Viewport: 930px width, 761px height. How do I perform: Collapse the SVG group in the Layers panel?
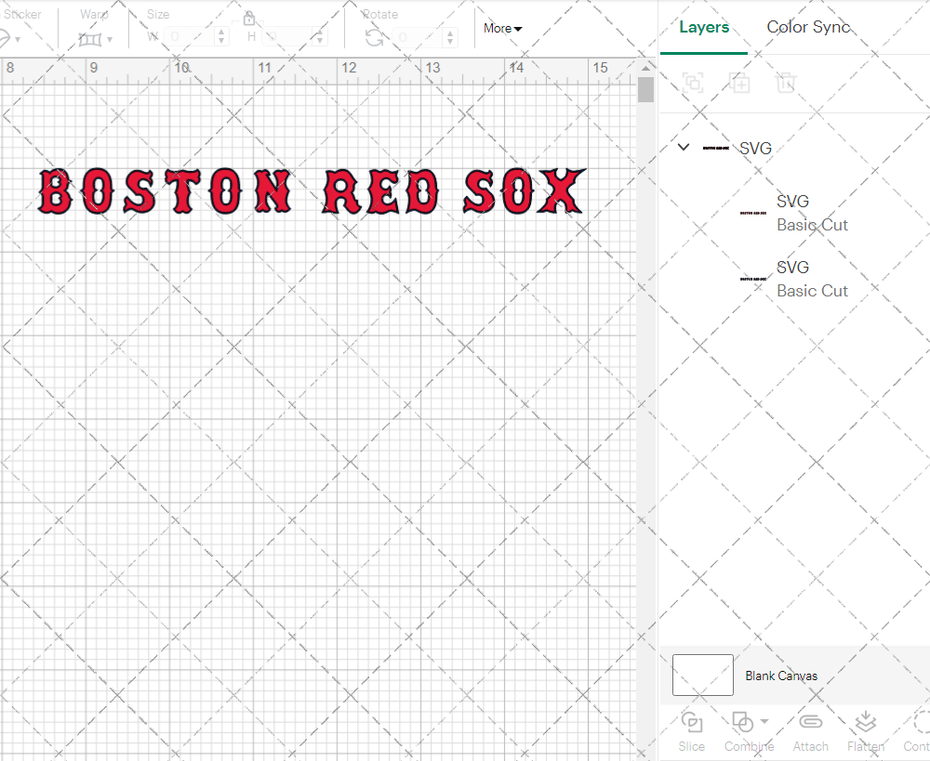pyautogui.click(x=684, y=147)
